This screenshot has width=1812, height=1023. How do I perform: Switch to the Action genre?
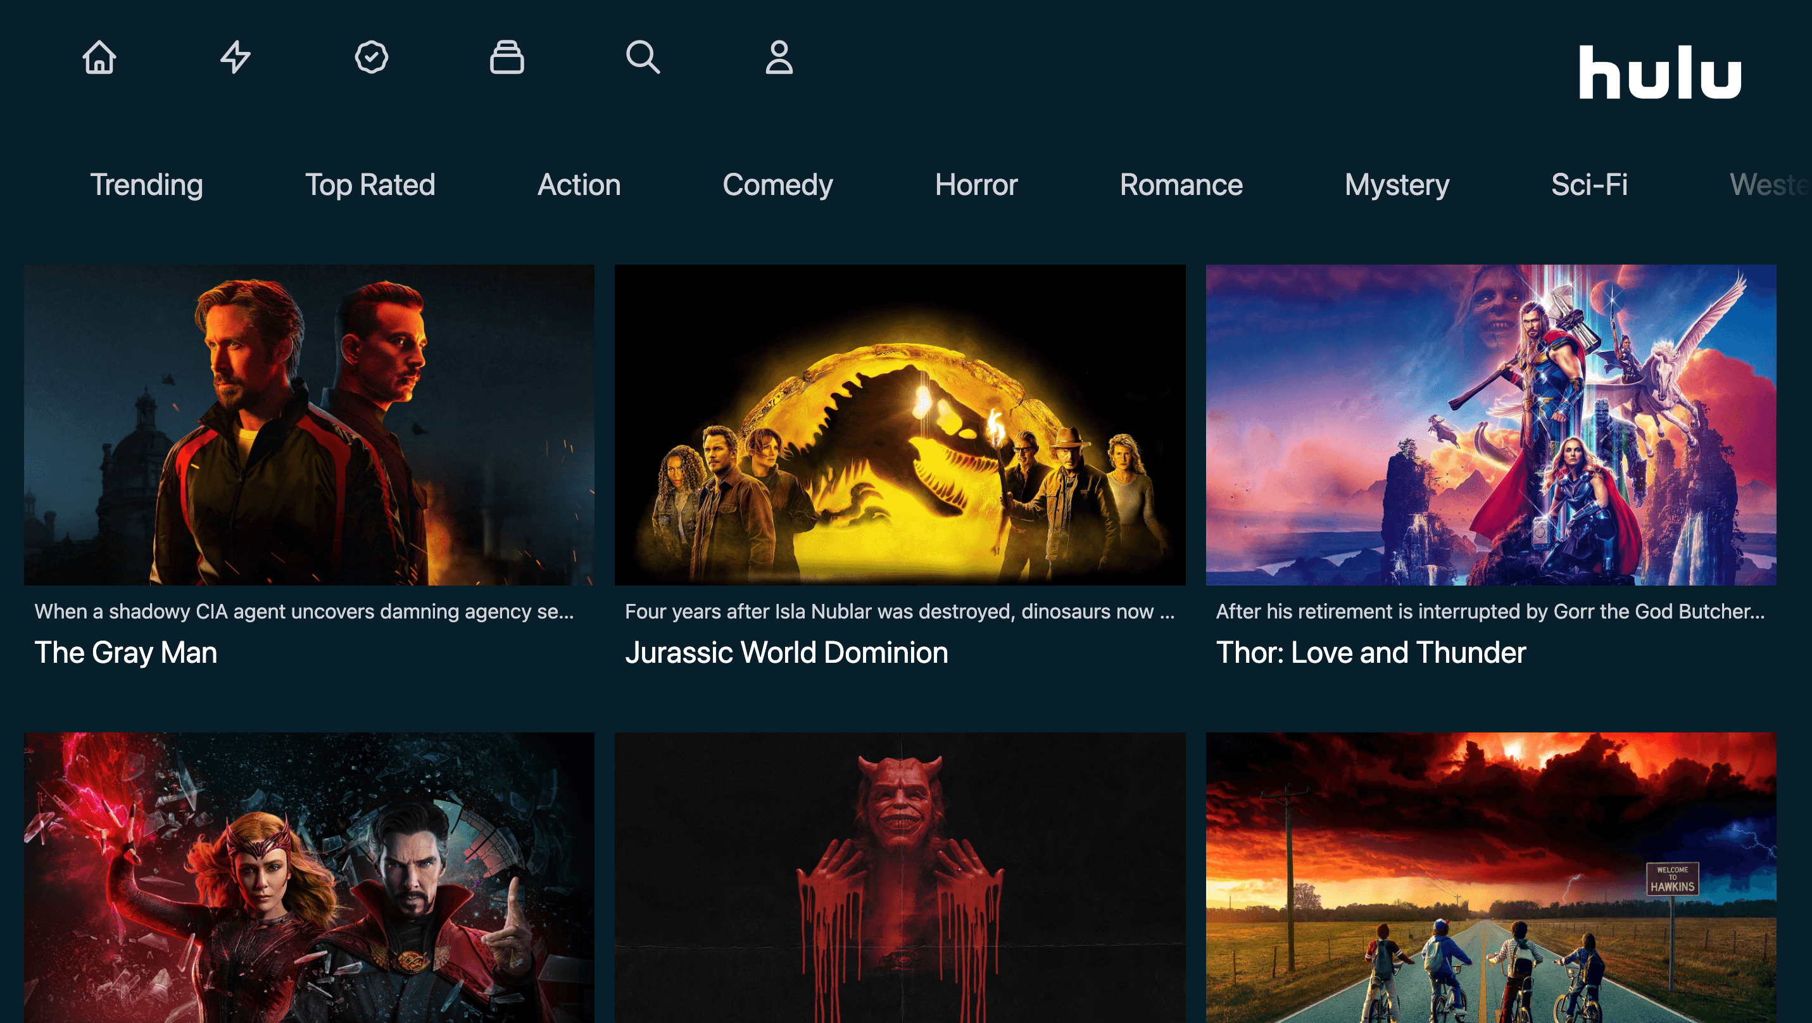tap(579, 185)
